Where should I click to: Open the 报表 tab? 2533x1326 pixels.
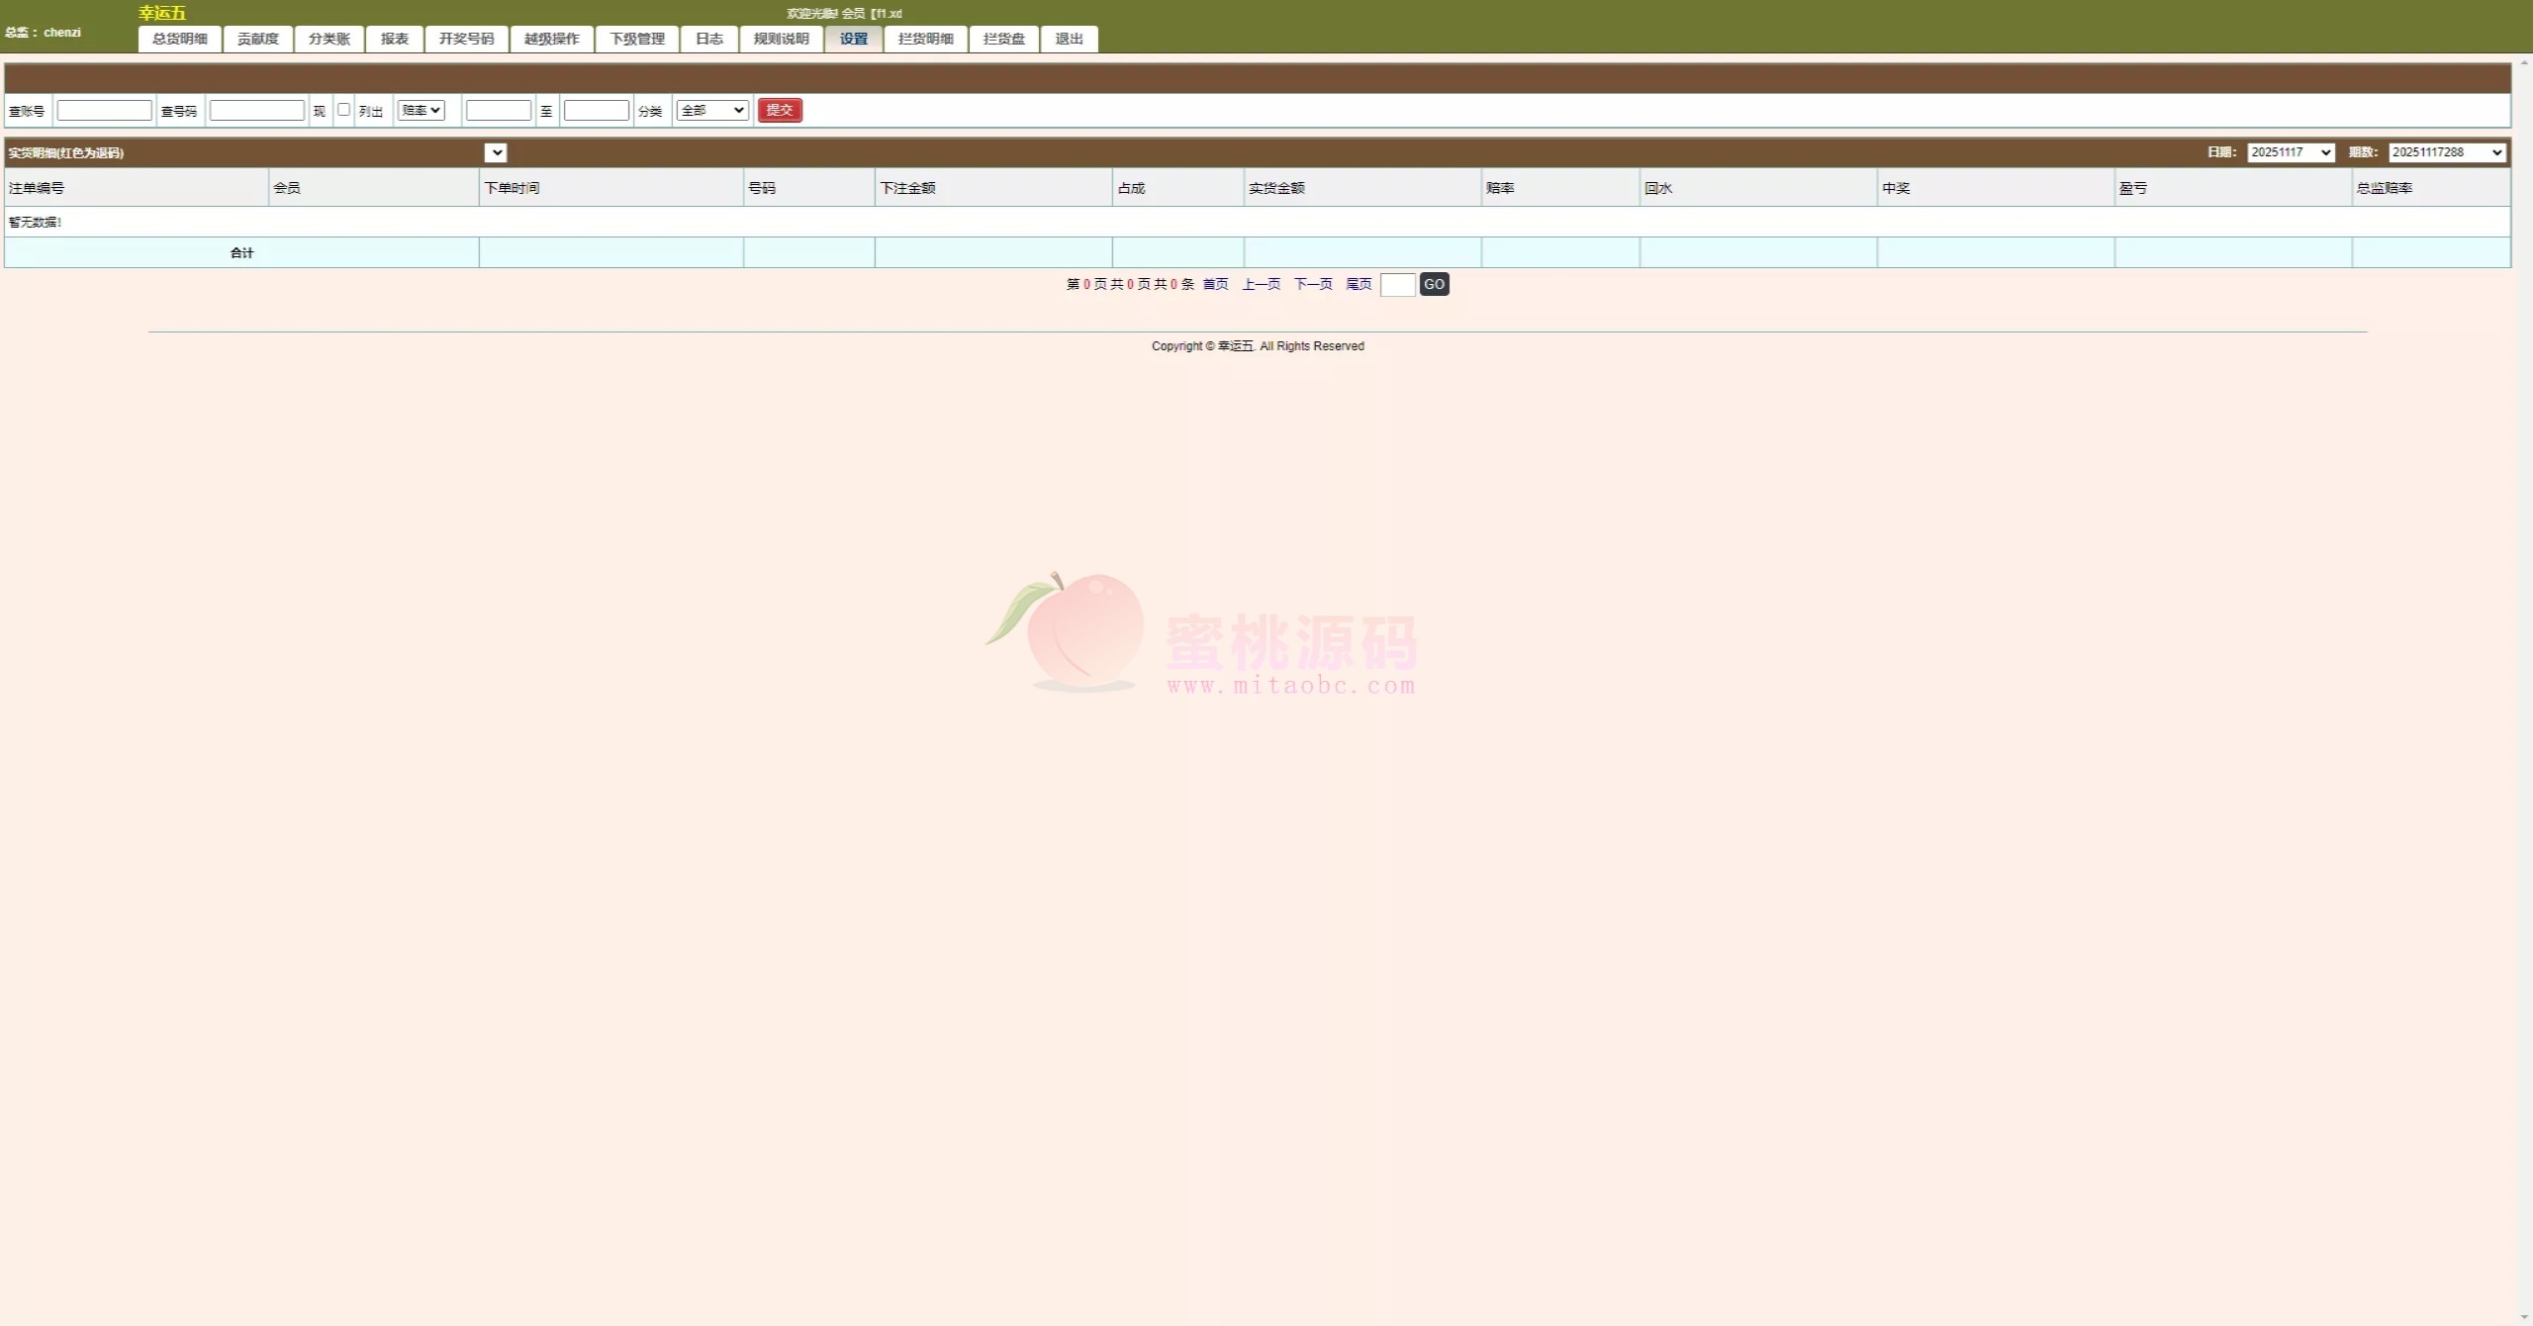click(x=394, y=39)
